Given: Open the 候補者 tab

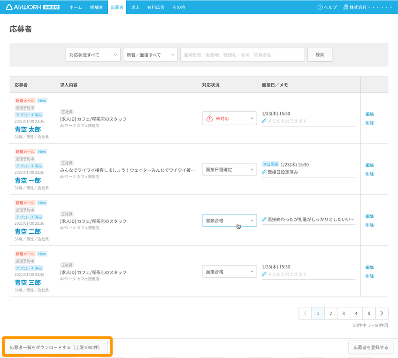Looking at the screenshot, I should [x=97, y=8].
